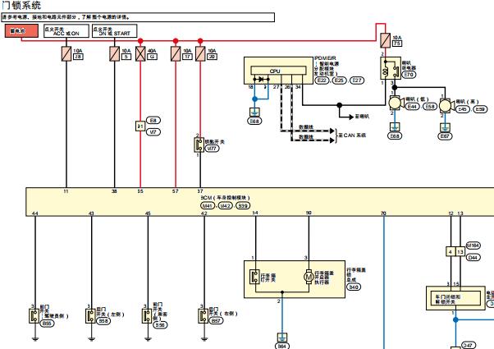494x349 pixels.
Task: Click the M7 connector label
Action: point(153,131)
